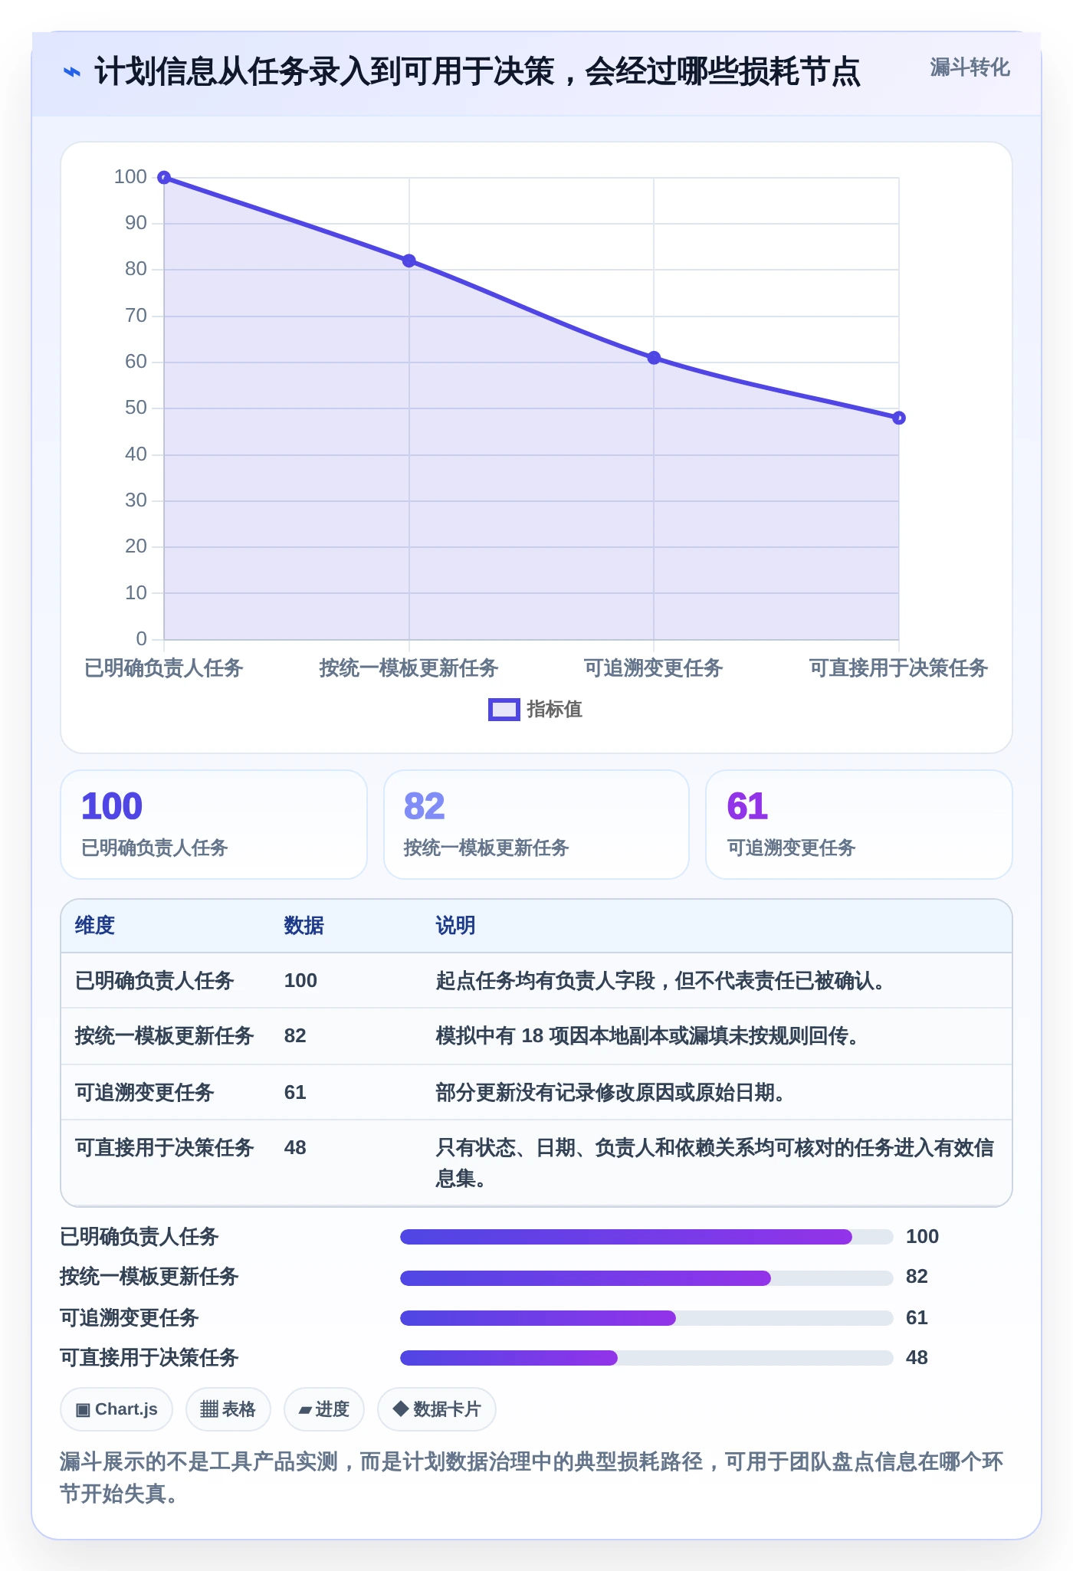This screenshot has height=1571, width=1073.
Task: Select table cell 可直接用于决策任务
Action: tap(164, 1148)
